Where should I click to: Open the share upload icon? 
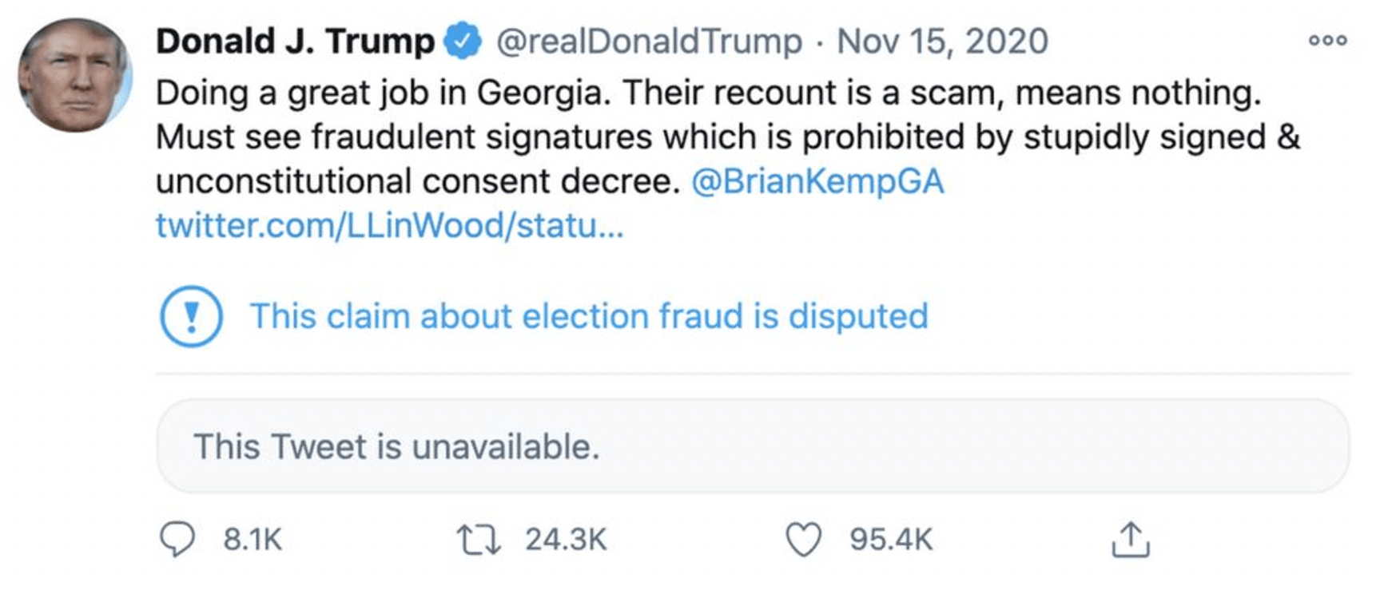click(x=1130, y=540)
